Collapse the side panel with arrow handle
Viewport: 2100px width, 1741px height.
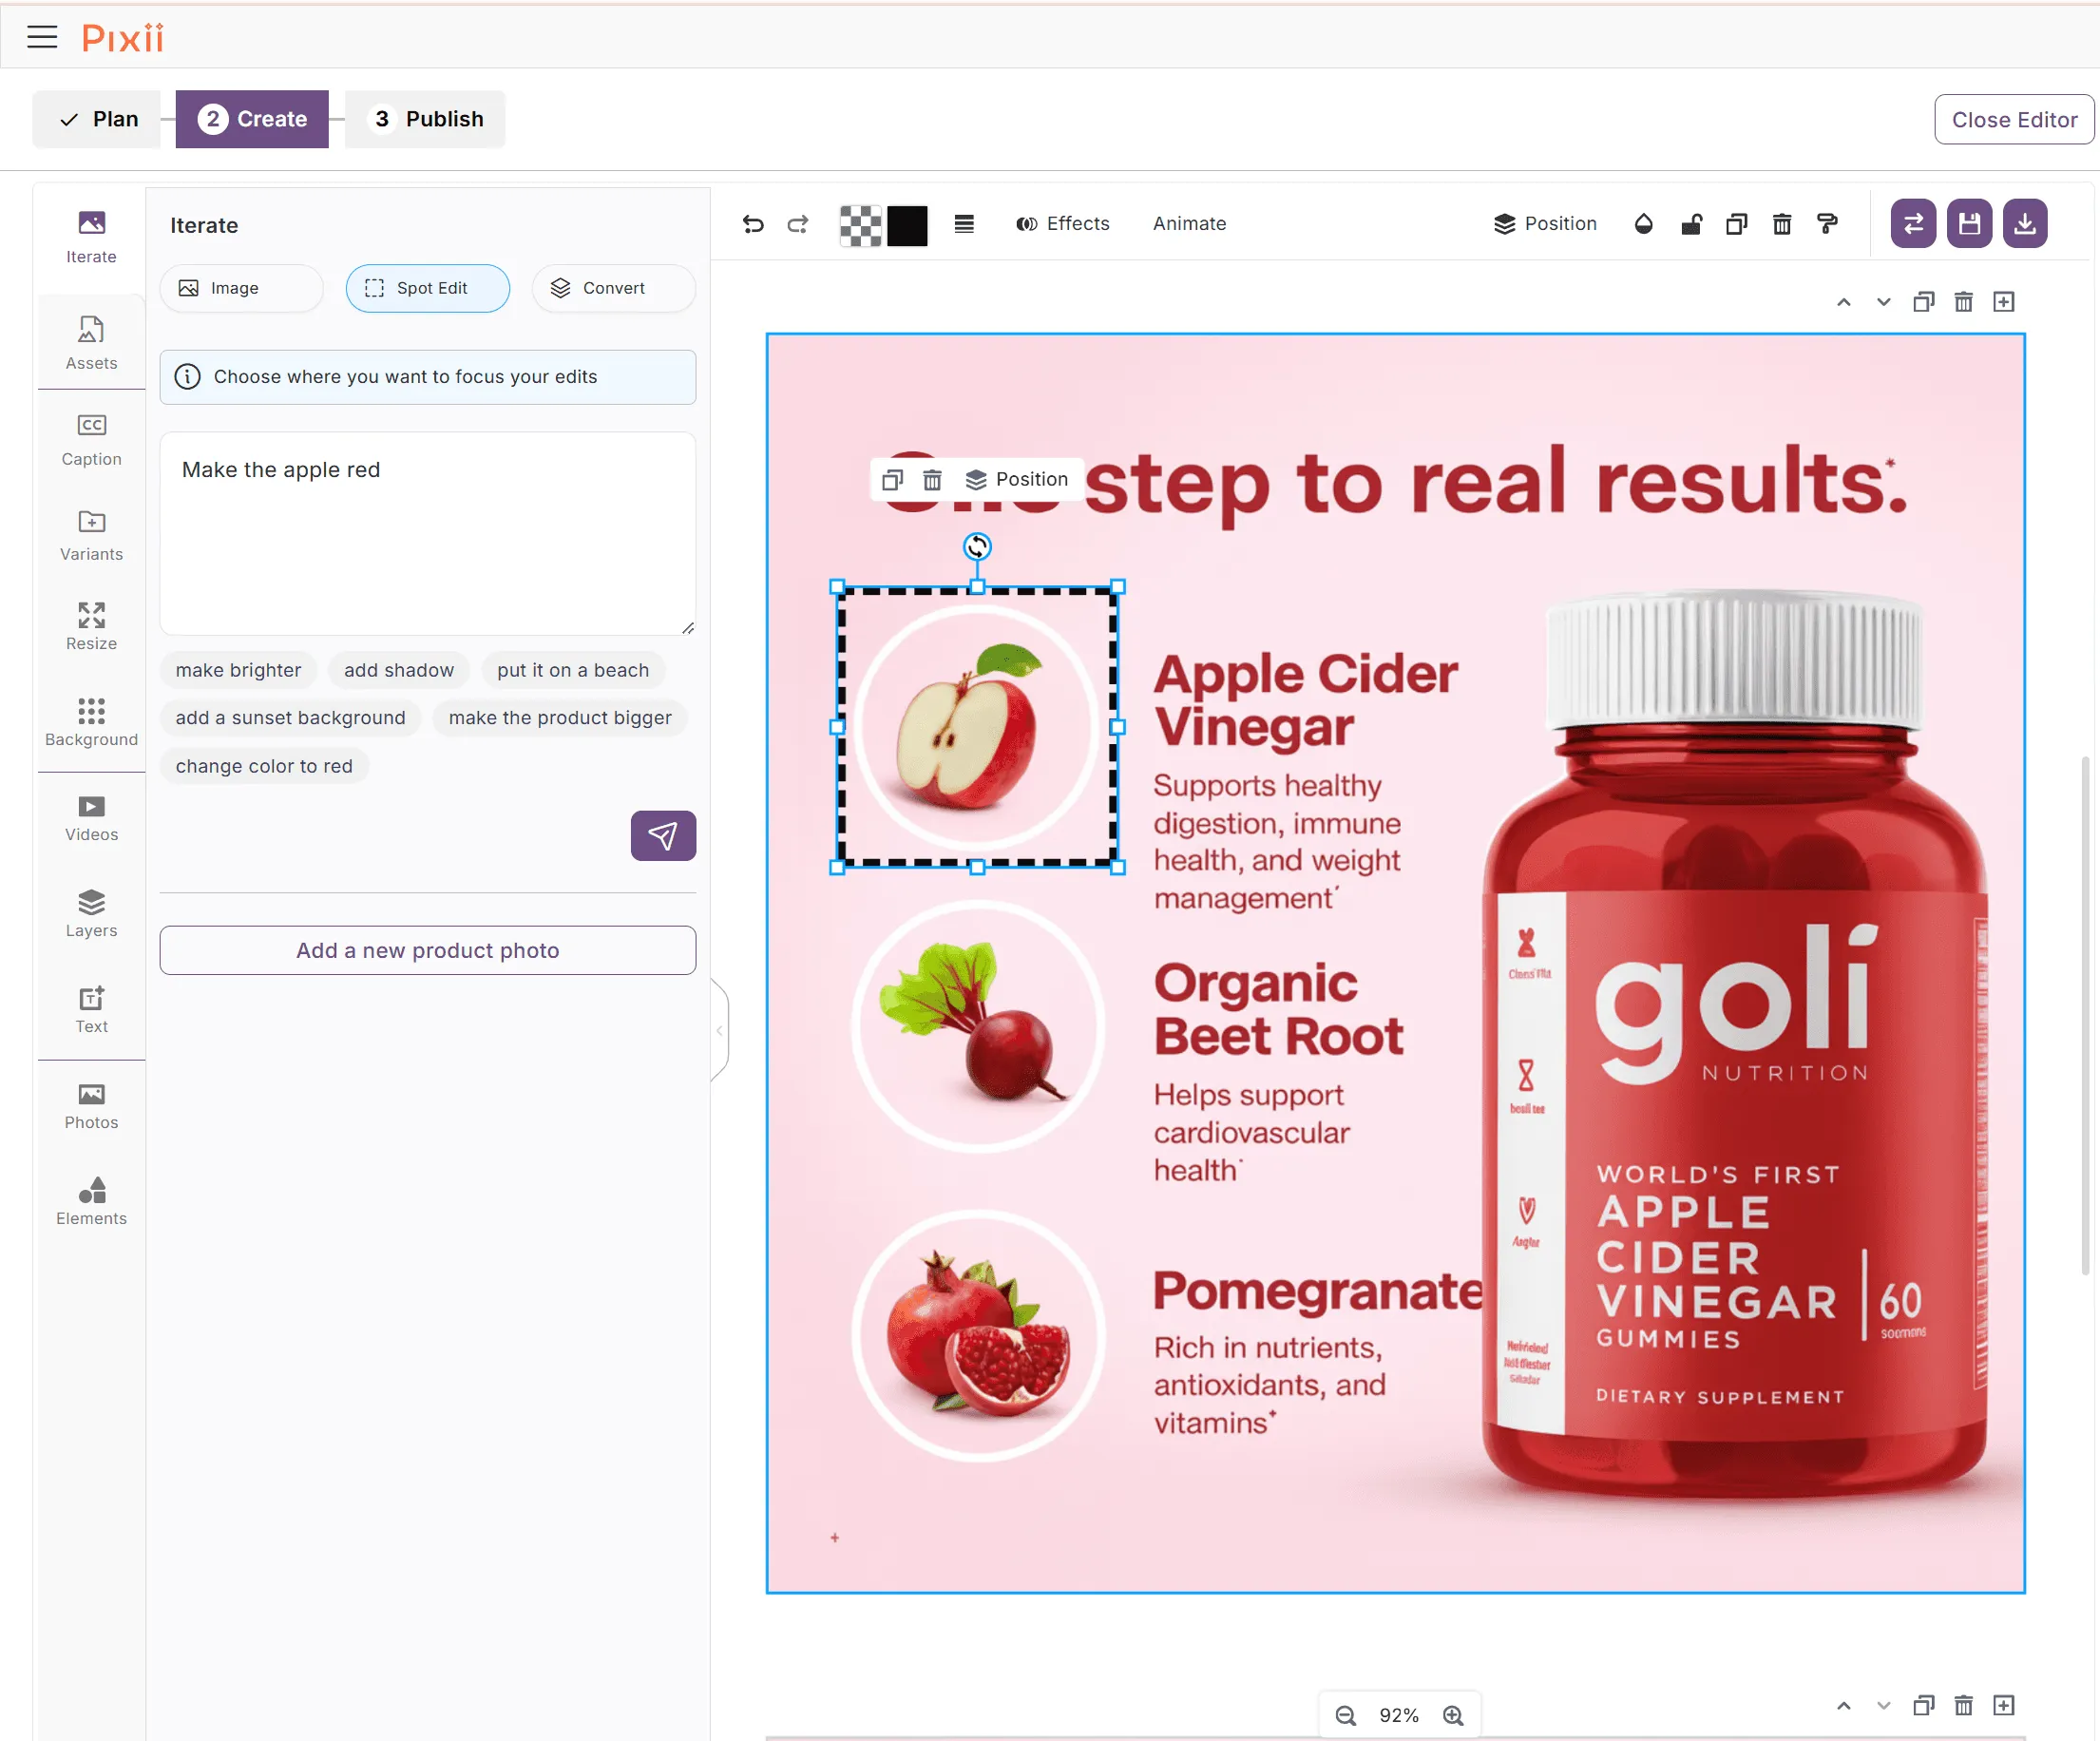719,1030
